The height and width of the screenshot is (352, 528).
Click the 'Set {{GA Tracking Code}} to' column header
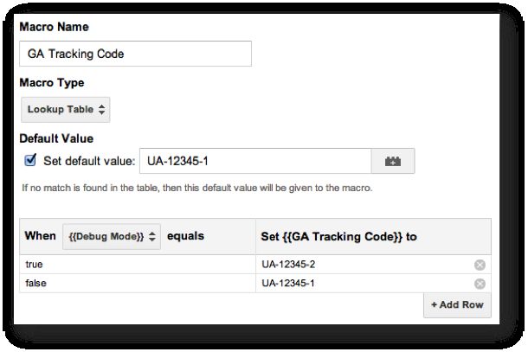338,237
